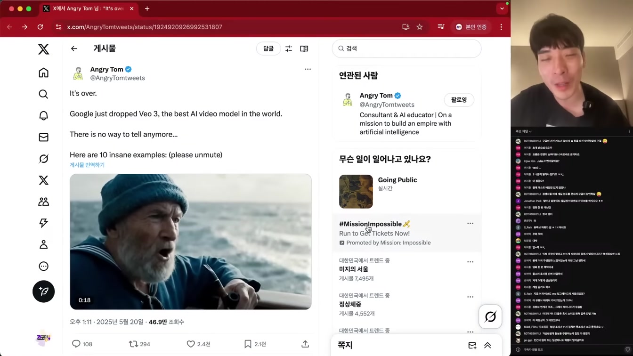The height and width of the screenshot is (356, 633).
Task: Click the 검색 search field
Action: (x=406, y=49)
